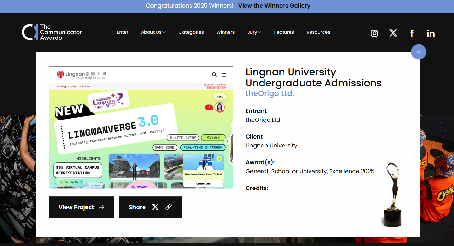This screenshot has width=454, height=246.
Task: Click The Communicator Awards logo
Action: click(x=52, y=32)
